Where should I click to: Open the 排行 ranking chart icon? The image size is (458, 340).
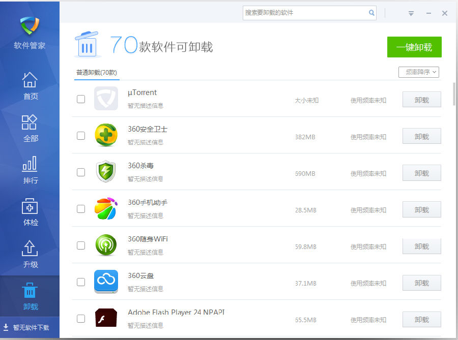click(x=30, y=163)
